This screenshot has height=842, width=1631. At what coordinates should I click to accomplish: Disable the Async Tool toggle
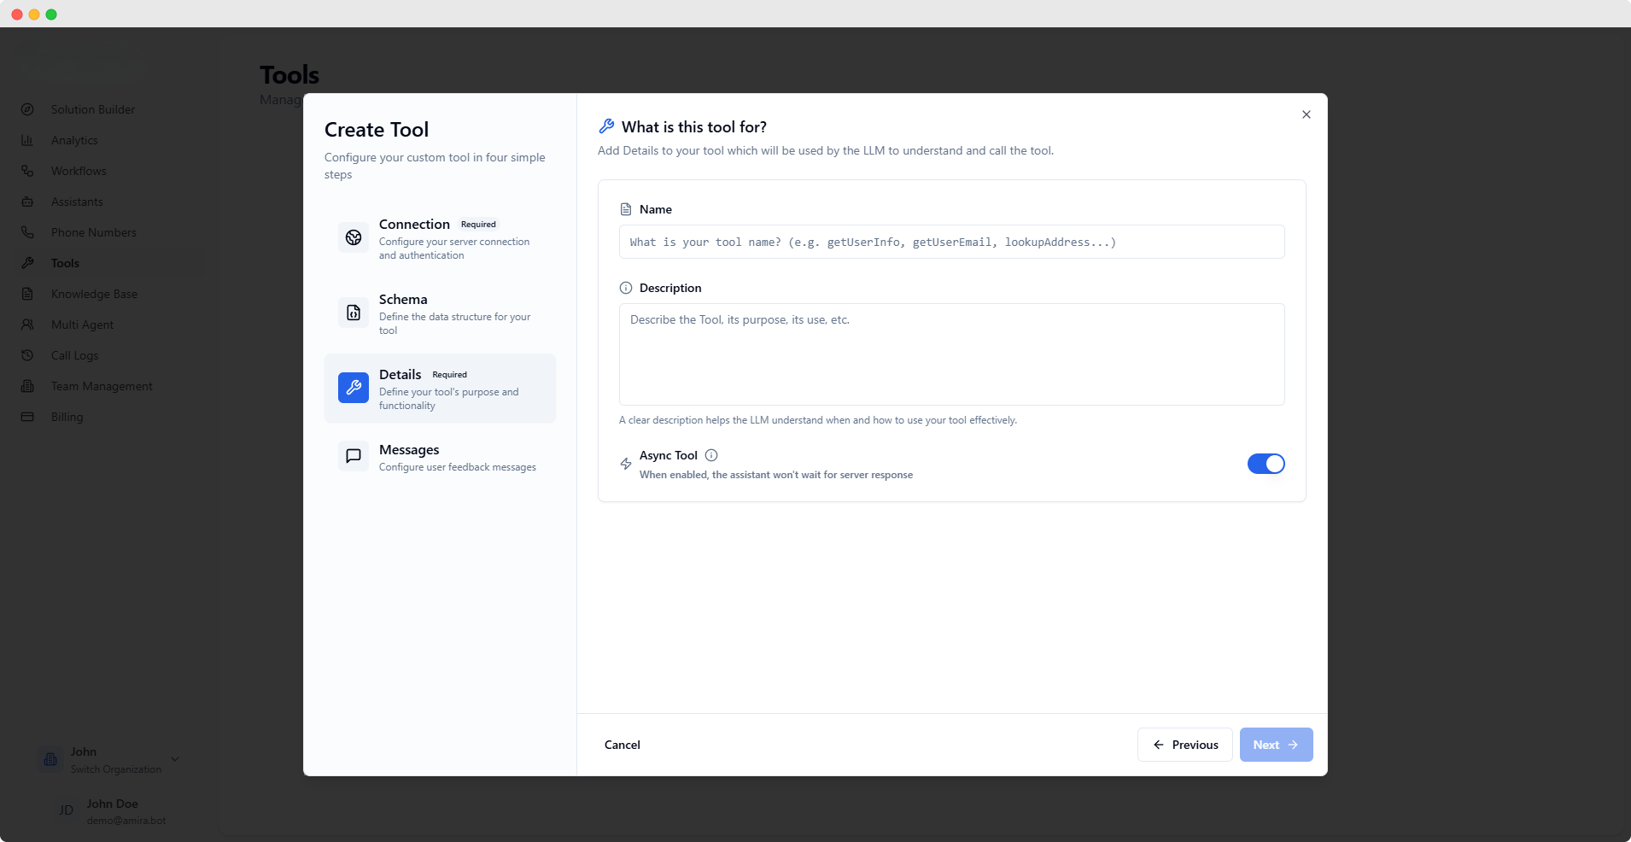coord(1266,464)
